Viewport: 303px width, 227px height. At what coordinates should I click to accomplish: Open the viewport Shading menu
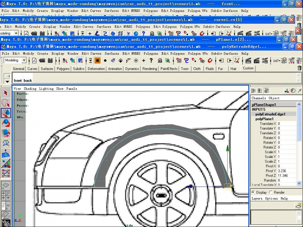pos(30,88)
